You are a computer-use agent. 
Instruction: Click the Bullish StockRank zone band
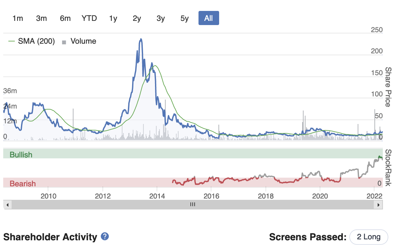coord(193,154)
